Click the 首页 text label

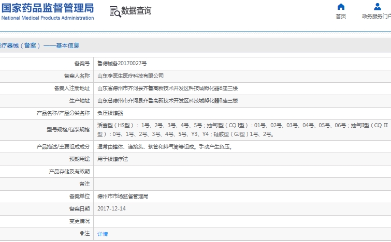[341, 17]
